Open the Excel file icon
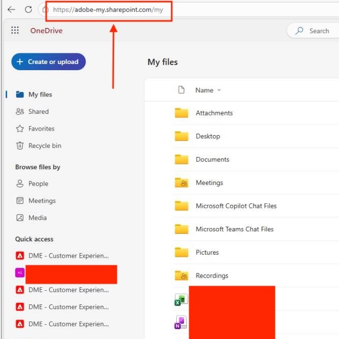The width and height of the screenshot is (339, 339). (180, 300)
